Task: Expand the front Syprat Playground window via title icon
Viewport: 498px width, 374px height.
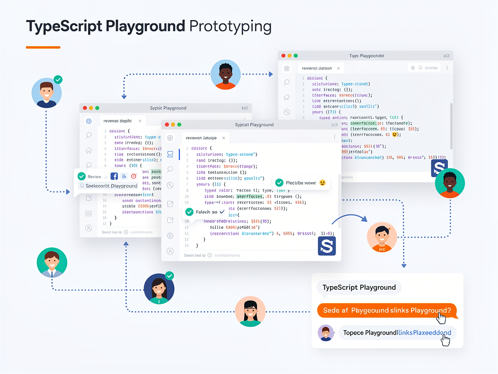Action: point(334,125)
